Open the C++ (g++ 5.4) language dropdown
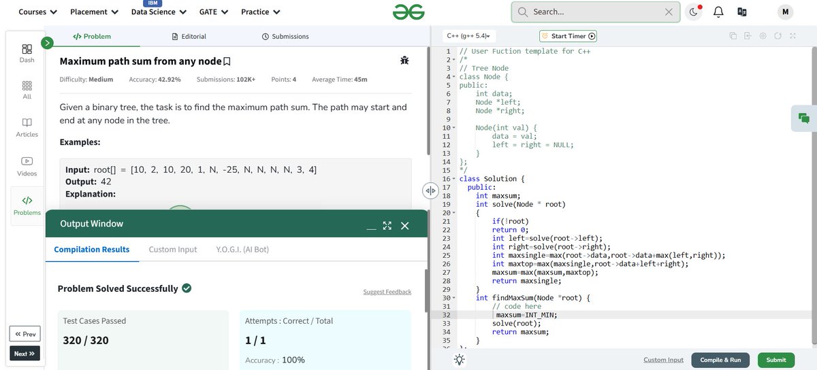 click(469, 36)
